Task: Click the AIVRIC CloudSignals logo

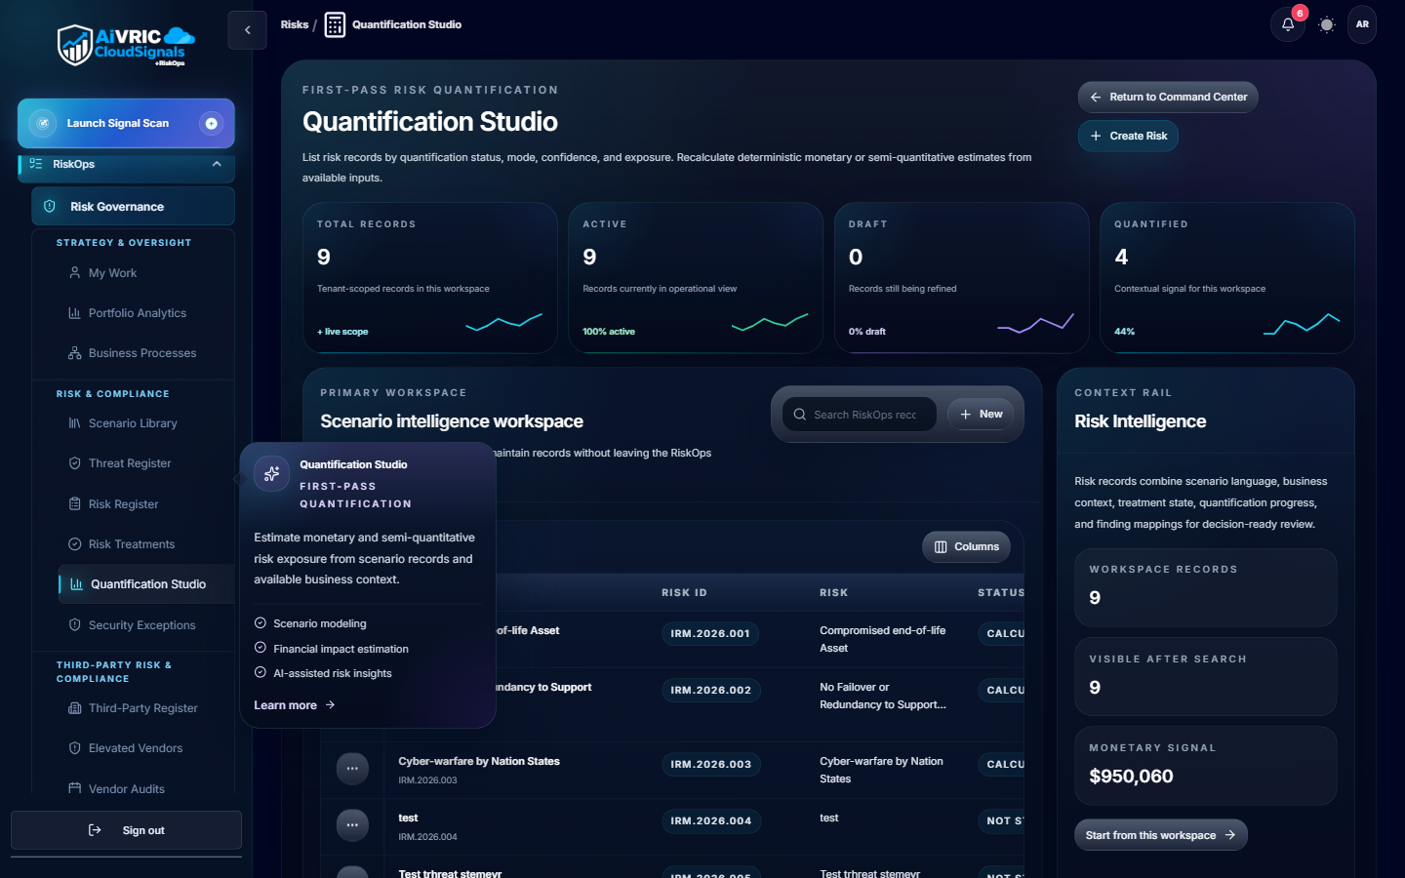Action: click(x=127, y=46)
